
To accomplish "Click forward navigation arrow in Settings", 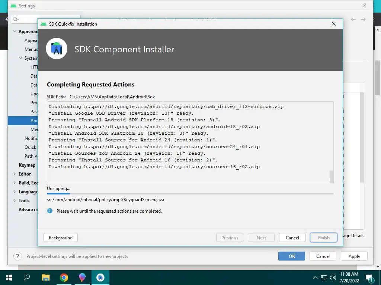I will click(x=363, y=19).
